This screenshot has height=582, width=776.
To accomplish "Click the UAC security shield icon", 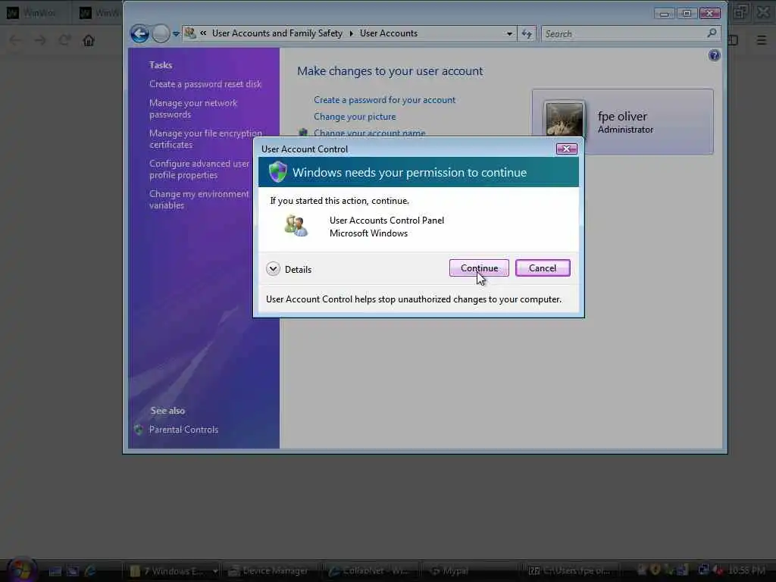I will click(277, 172).
